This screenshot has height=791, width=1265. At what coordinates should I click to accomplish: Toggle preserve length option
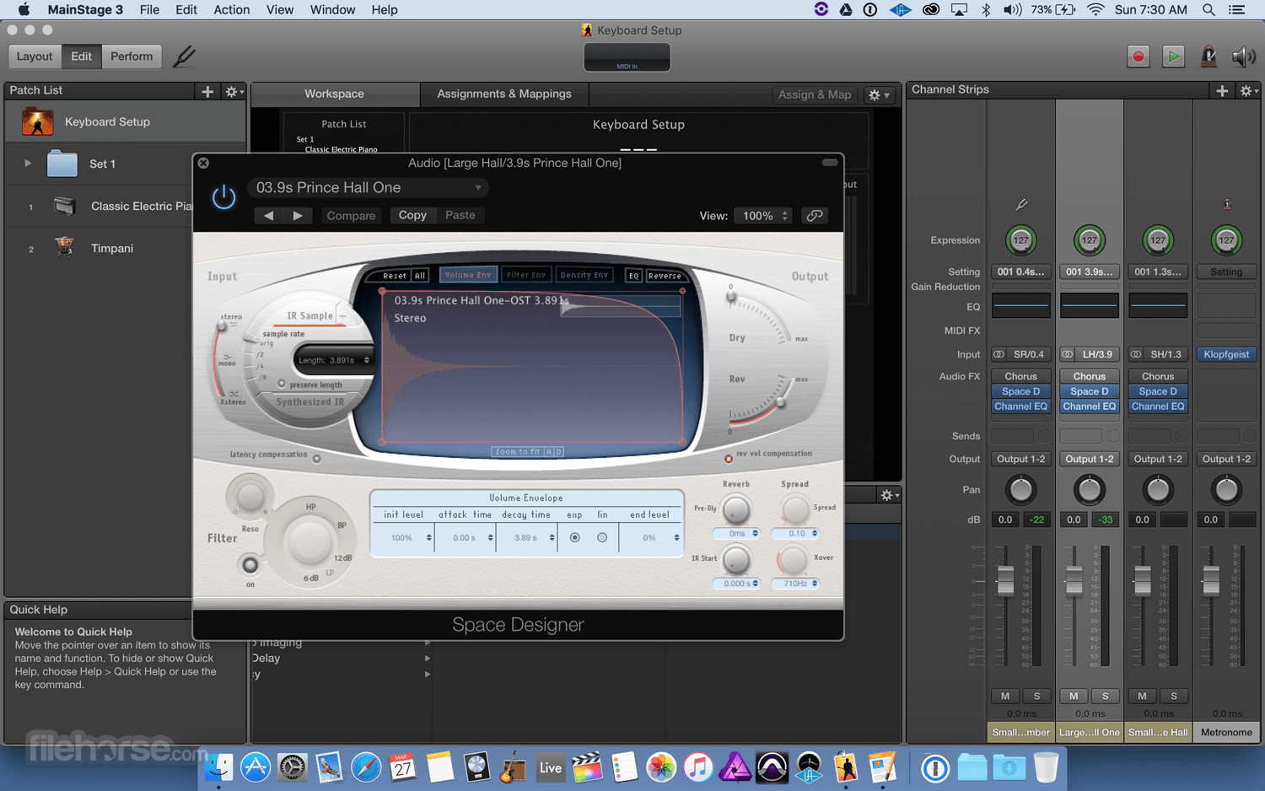[282, 384]
